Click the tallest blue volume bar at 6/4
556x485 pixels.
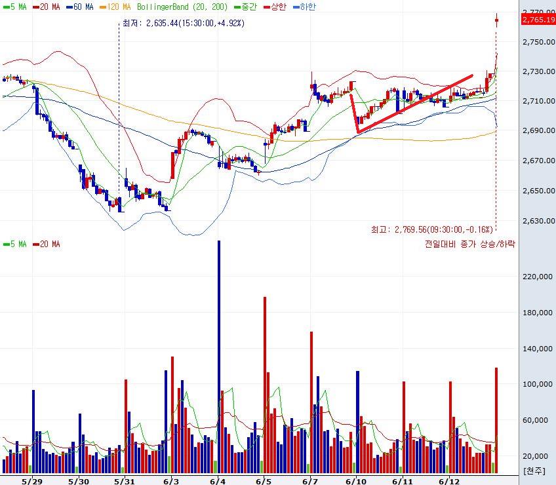click(x=219, y=357)
